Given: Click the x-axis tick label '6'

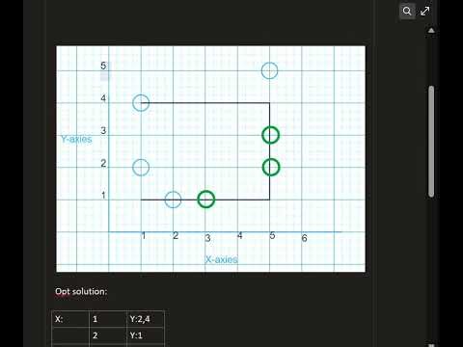Looking at the screenshot, I should (x=304, y=238).
